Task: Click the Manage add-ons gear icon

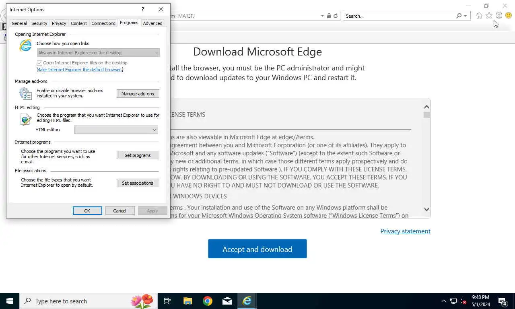Action: pyautogui.click(x=25, y=93)
